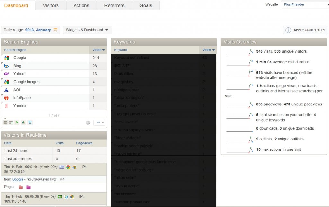Screen dimensions: 329x207
Task: Follow the Google referrer link in real-time visit
Action: [x=18, y=179]
